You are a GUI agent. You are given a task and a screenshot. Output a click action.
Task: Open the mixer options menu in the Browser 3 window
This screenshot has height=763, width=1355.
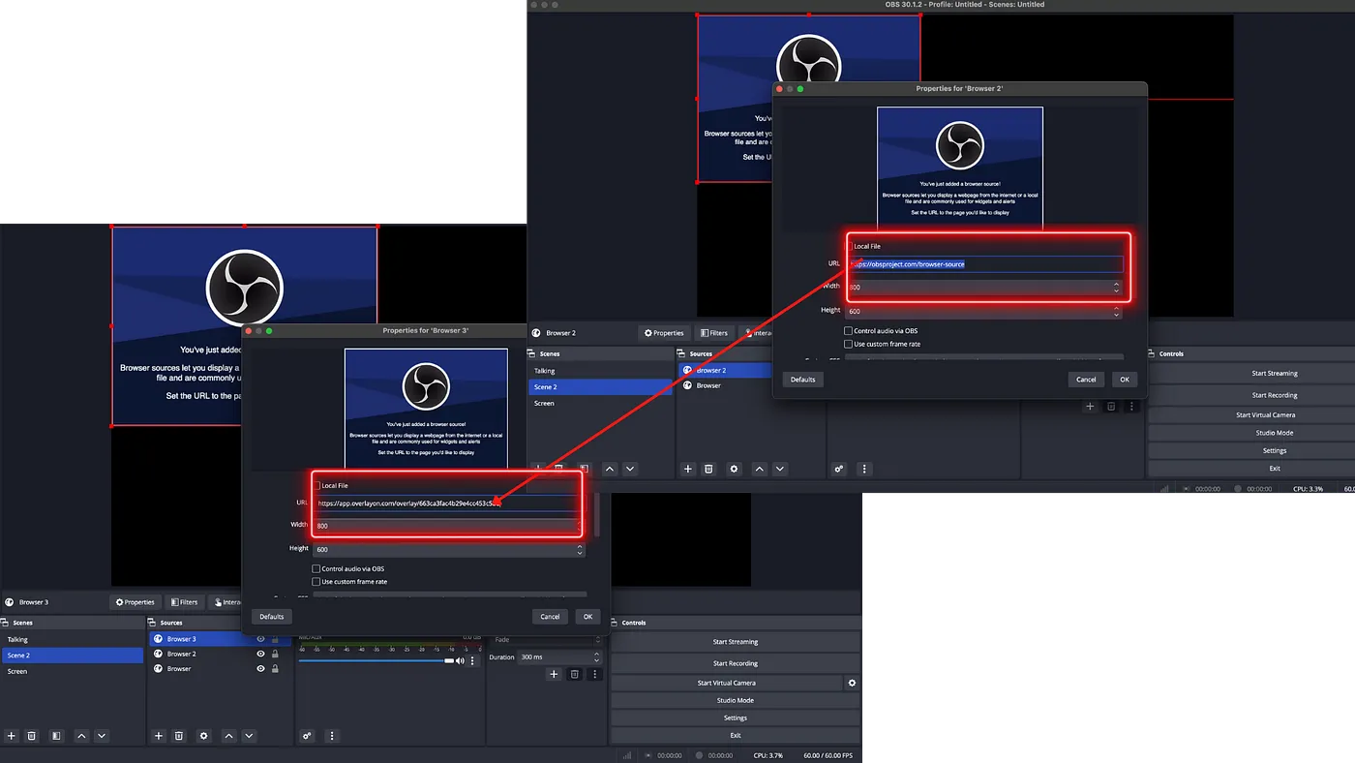tap(332, 736)
